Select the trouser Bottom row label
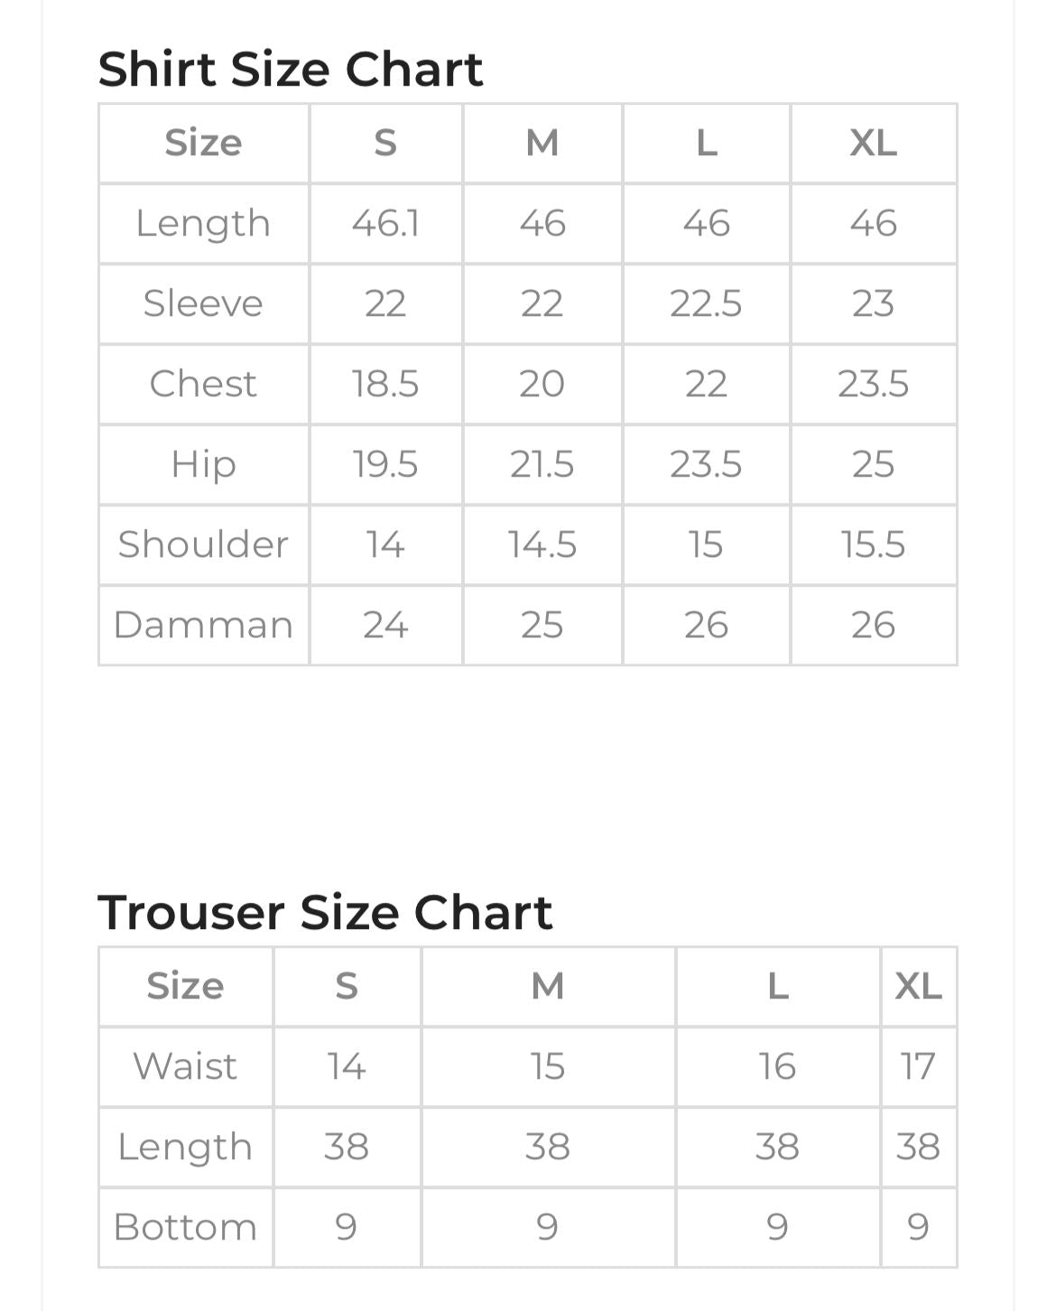This screenshot has height=1311, width=1056. (185, 1227)
